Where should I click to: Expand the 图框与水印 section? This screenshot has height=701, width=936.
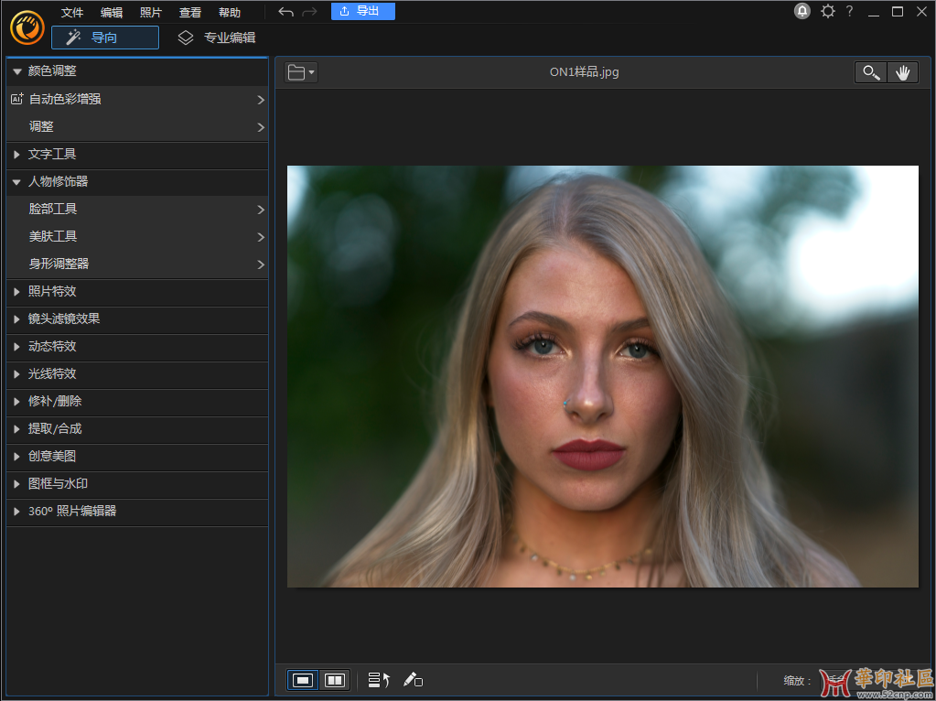coord(137,484)
